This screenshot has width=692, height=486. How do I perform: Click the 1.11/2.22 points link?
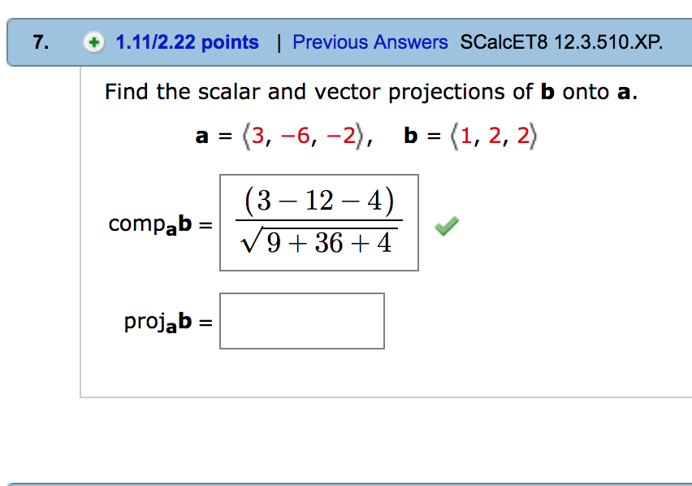pyautogui.click(x=187, y=42)
